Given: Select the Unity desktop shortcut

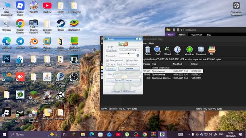Looking at the screenshot, I should (61, 96).
